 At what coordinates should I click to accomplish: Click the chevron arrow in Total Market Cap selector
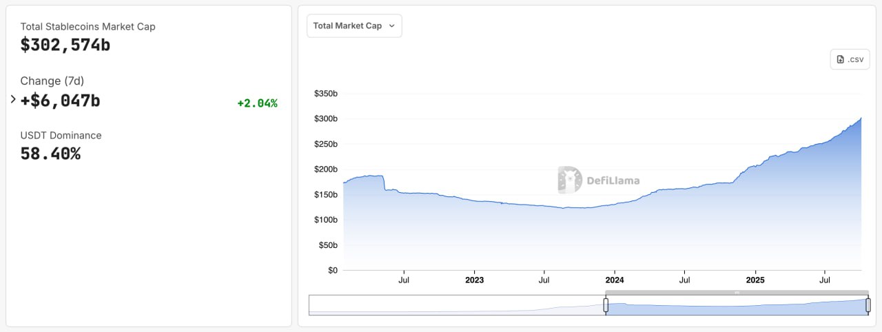pyautogui.click(x=392, y=25)
